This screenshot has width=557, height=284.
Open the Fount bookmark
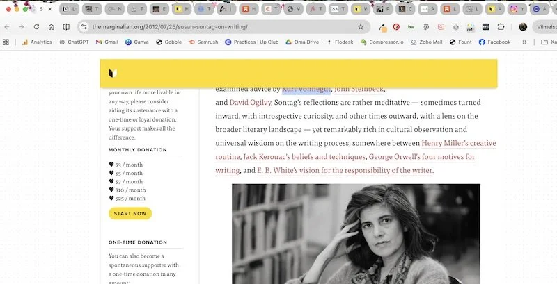461,42
